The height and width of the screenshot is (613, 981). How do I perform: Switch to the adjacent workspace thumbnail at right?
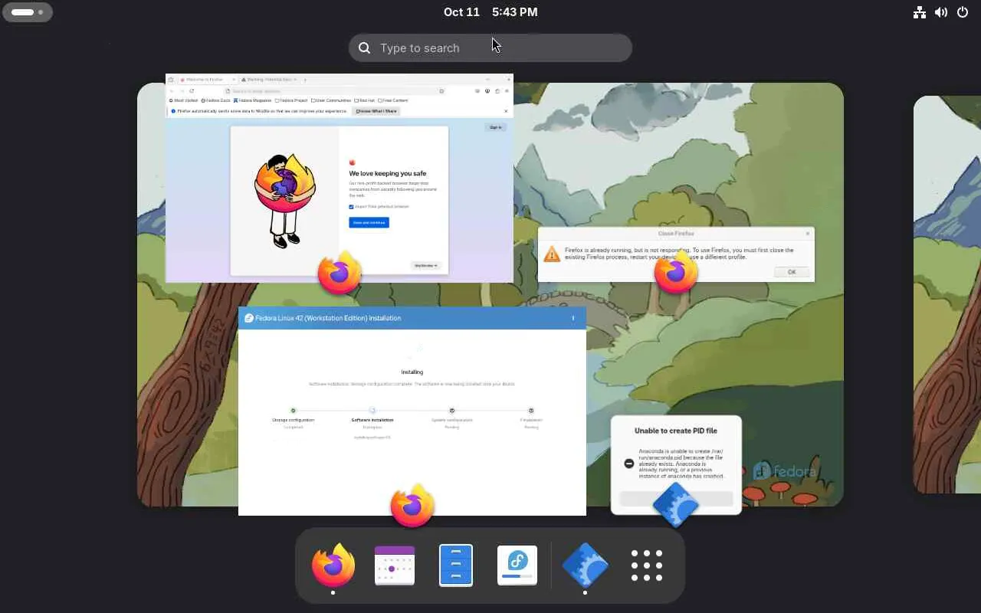(947, 295)
